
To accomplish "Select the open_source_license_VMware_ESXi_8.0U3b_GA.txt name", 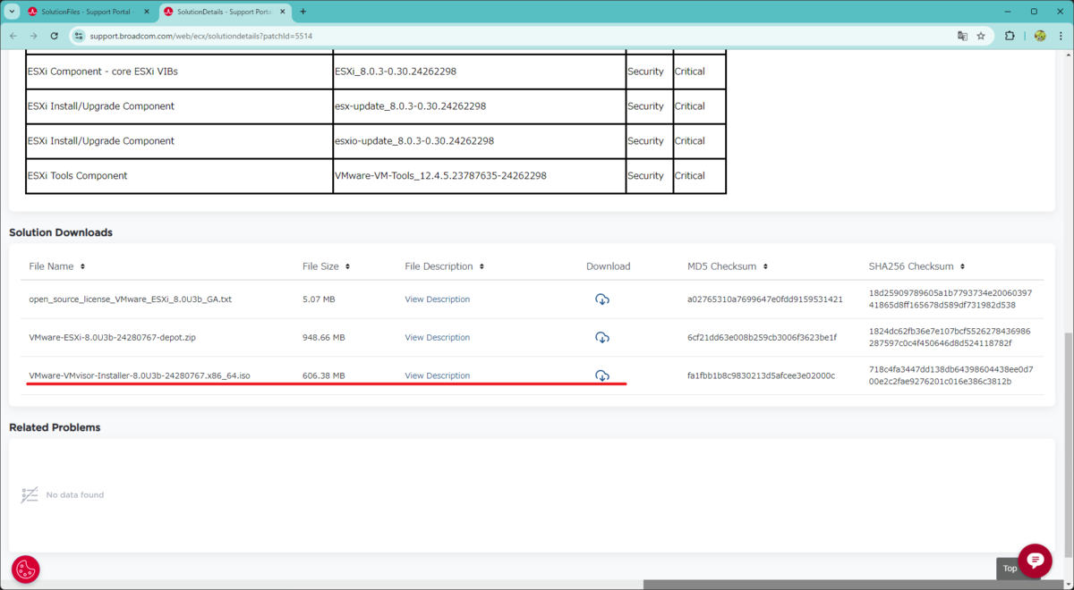I will pyautogui.click(x=130, y=299).
